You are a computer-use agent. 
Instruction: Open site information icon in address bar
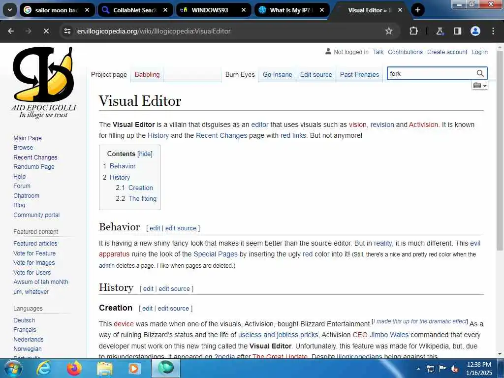point(67,31)
